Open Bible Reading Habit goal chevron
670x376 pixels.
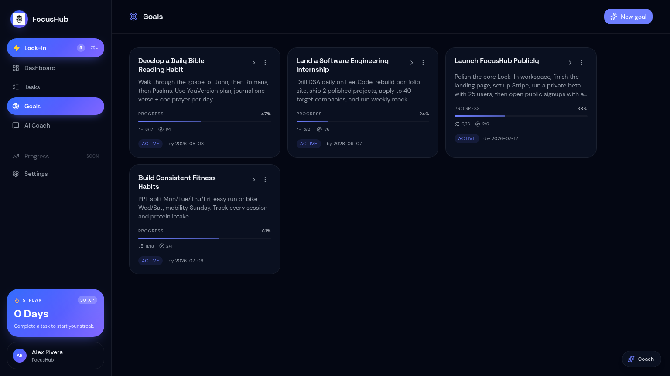coord(254,63)
